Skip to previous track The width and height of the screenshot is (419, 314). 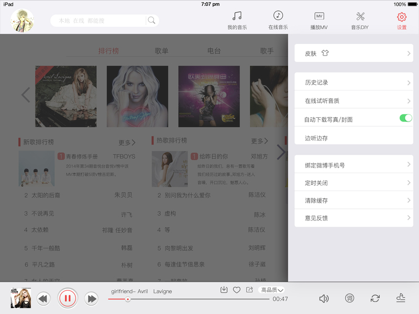(43, 298)
